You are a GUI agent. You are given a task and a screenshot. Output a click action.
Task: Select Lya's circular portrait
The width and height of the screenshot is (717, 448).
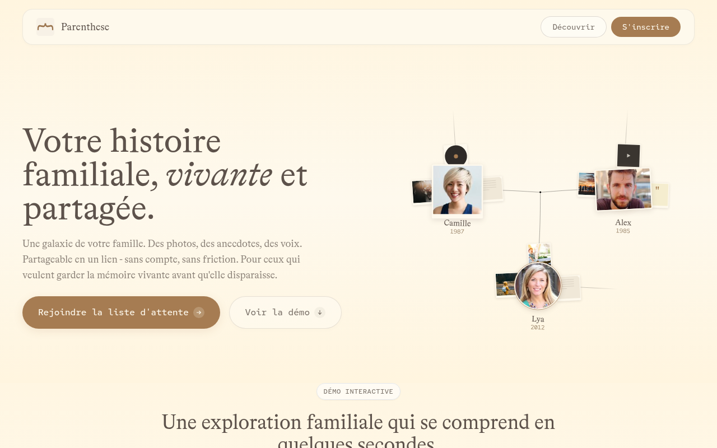538,286
